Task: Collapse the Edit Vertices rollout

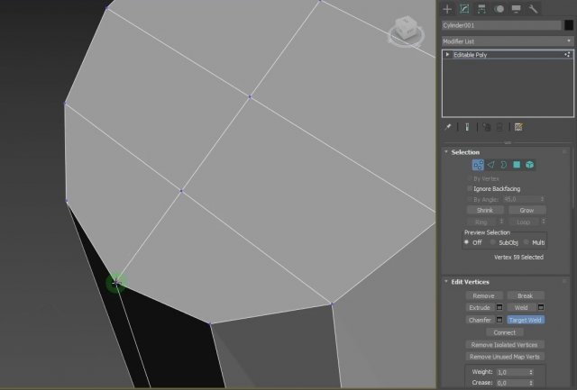Action: coord(447,281)
